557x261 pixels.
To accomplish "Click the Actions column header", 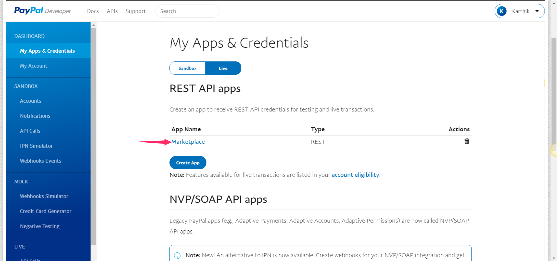I will tap(459, 129).
